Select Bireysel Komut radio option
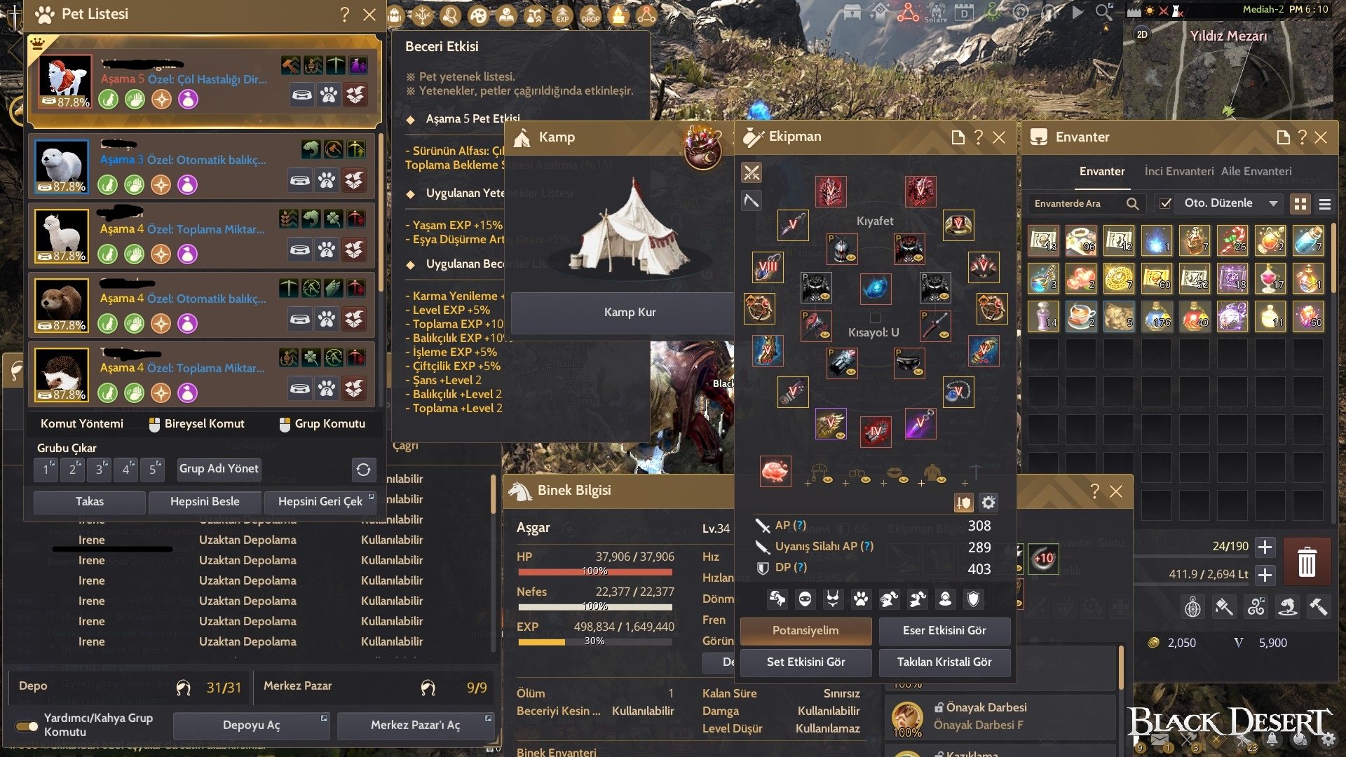Image resolution: width=1346 pixels, height=757 pixels. click(x=154, y=424)
